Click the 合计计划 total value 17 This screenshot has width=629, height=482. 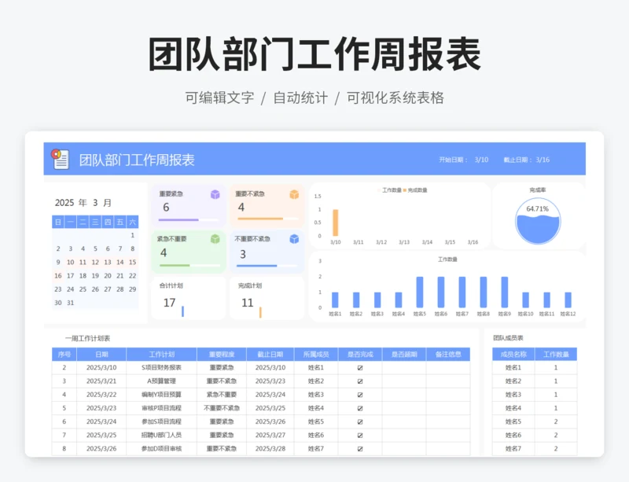pos(169,303)
